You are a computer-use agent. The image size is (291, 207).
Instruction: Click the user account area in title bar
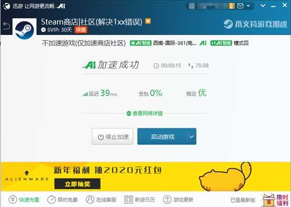click(212, 6)
